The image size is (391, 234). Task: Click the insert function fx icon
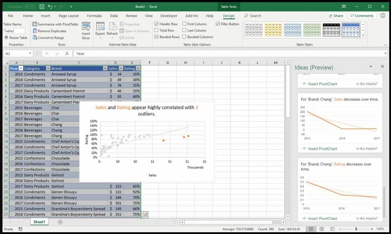click(x=67, y=53)
